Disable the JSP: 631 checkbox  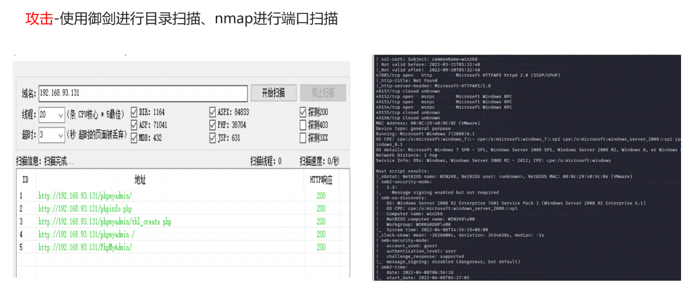click(213, 138)
